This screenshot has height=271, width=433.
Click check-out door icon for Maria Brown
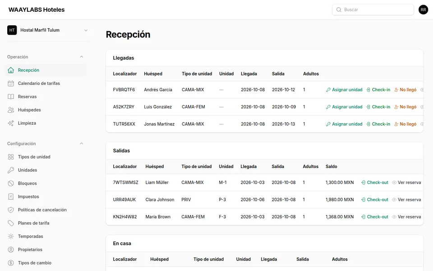coord(364,217)
